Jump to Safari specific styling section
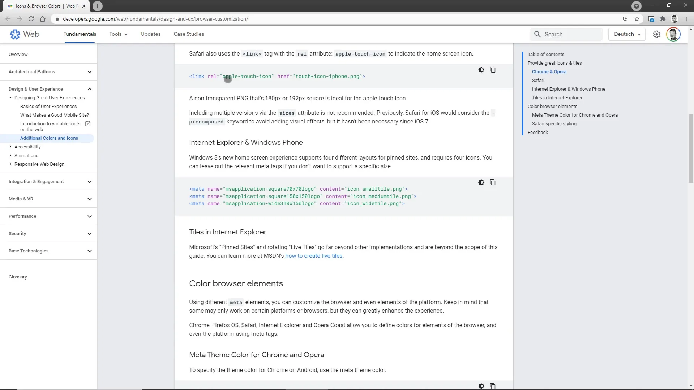The width and height of the screenshot is (694, 390). [x=554, y=124]
